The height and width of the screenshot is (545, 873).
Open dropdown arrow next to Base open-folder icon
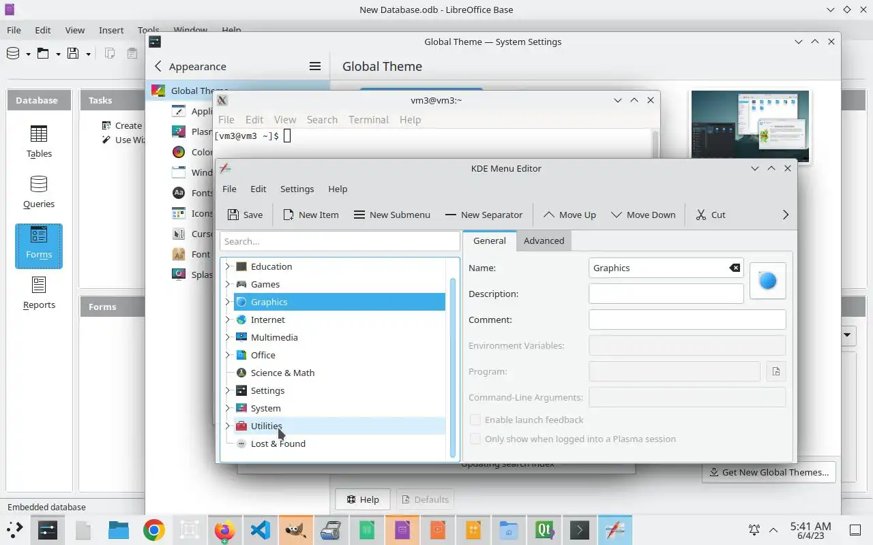[x=58, y=54]
